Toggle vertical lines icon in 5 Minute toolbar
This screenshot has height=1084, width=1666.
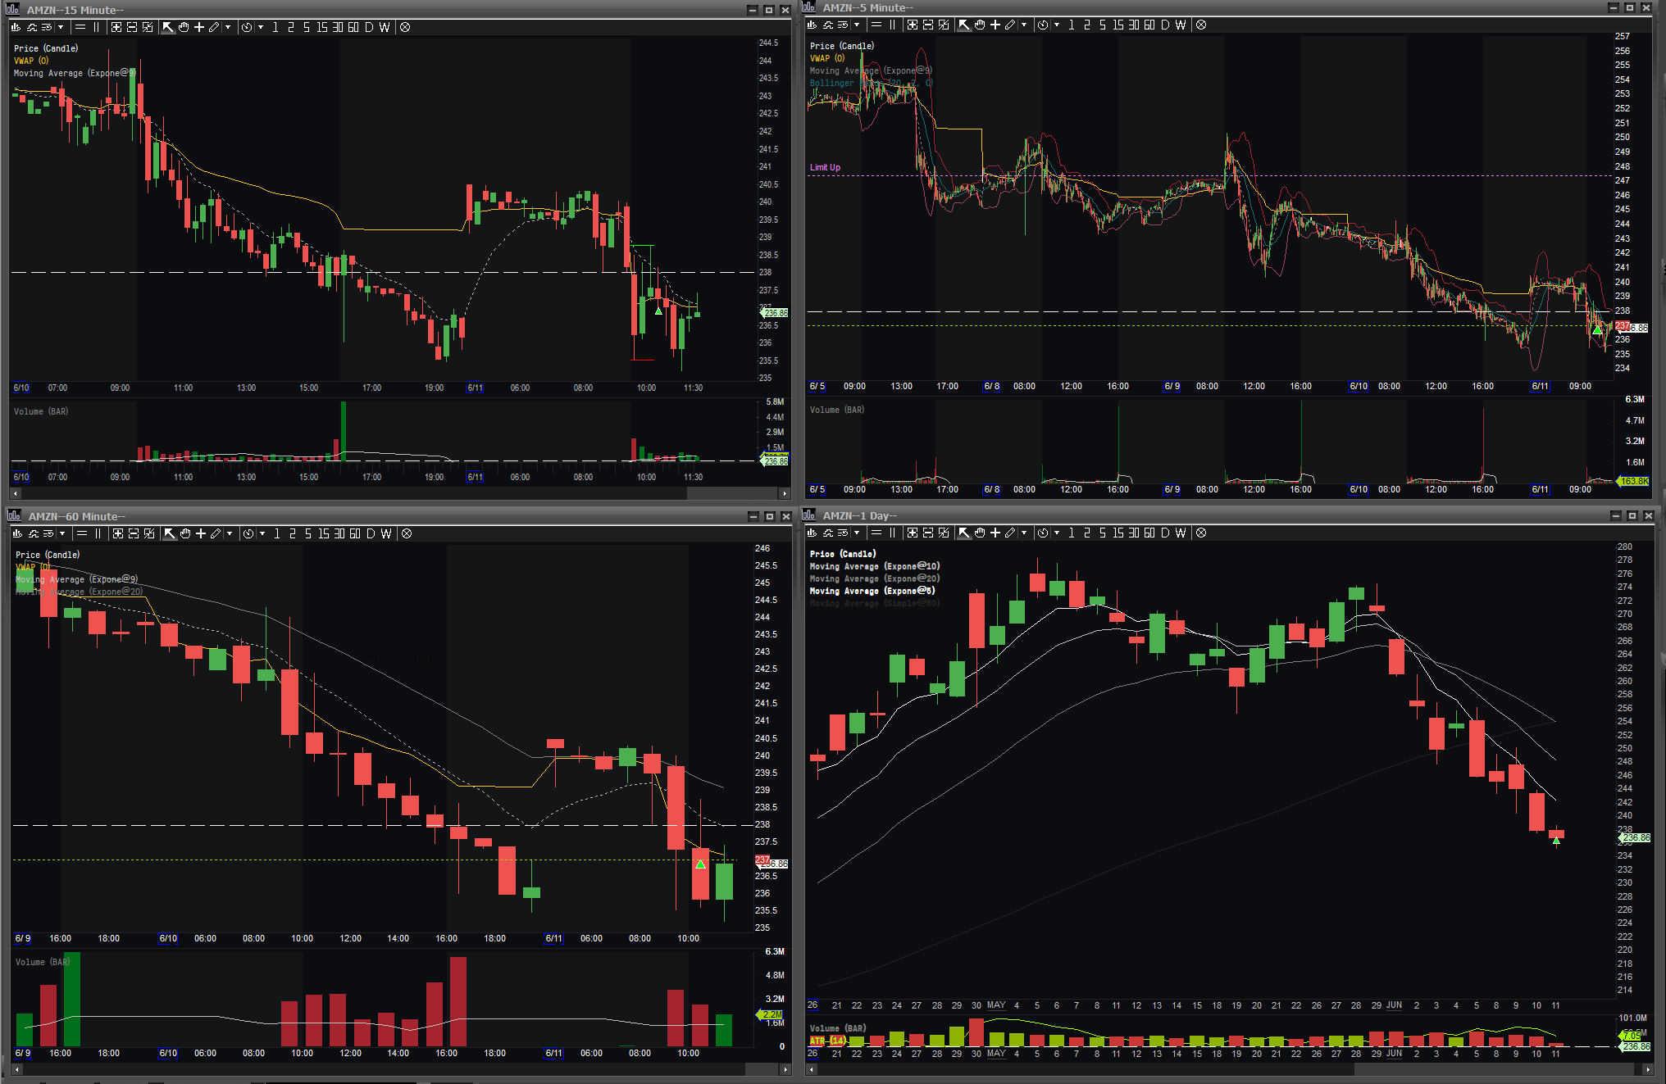click(893, 25)
